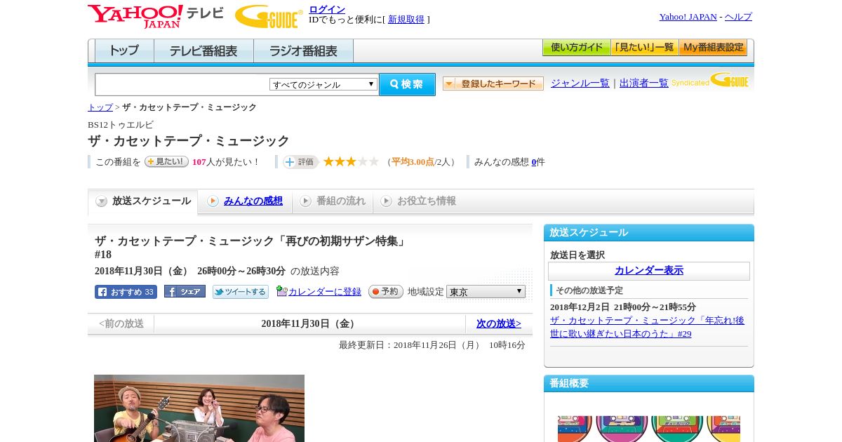Click the Facebook シェア button

point(185,291)
